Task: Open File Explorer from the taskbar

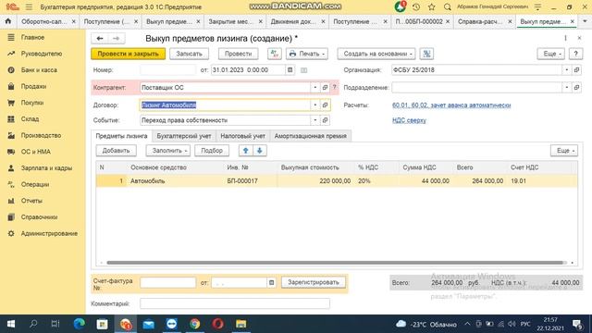Action: [x=240, y=324]
